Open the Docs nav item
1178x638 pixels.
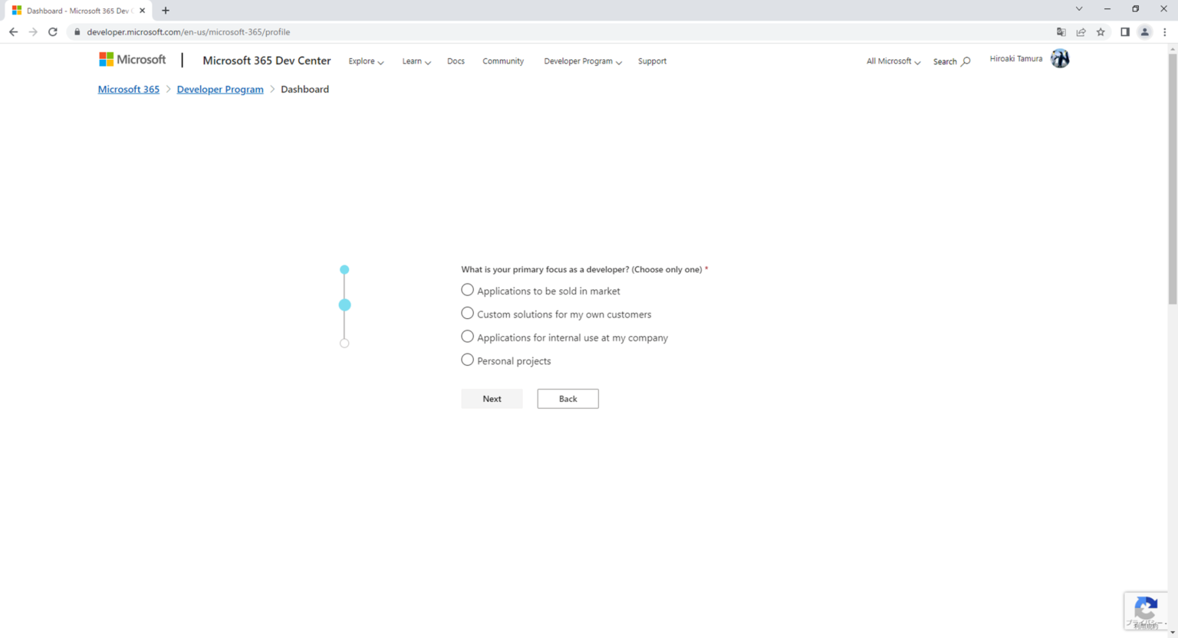456,61
